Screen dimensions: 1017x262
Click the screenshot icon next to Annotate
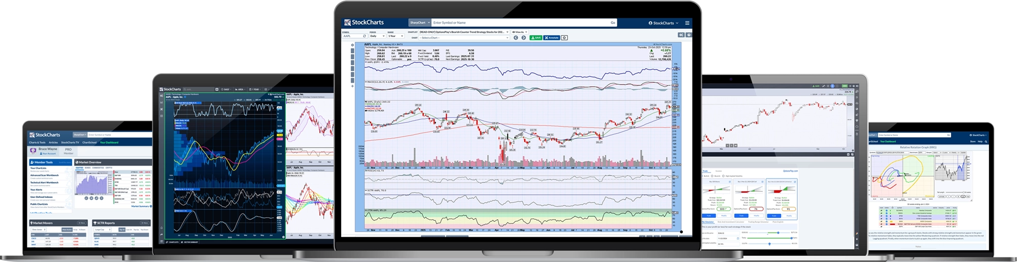tap(564, 38)
